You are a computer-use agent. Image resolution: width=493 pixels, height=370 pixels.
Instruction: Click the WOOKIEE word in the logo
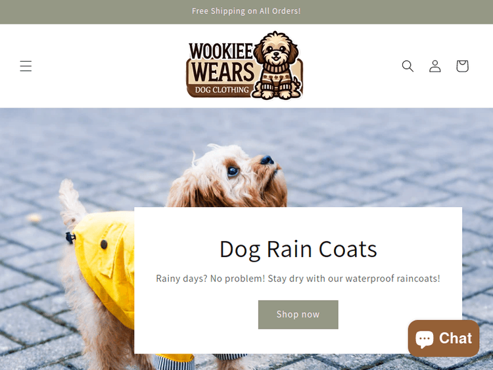click(x=221, y=51)
